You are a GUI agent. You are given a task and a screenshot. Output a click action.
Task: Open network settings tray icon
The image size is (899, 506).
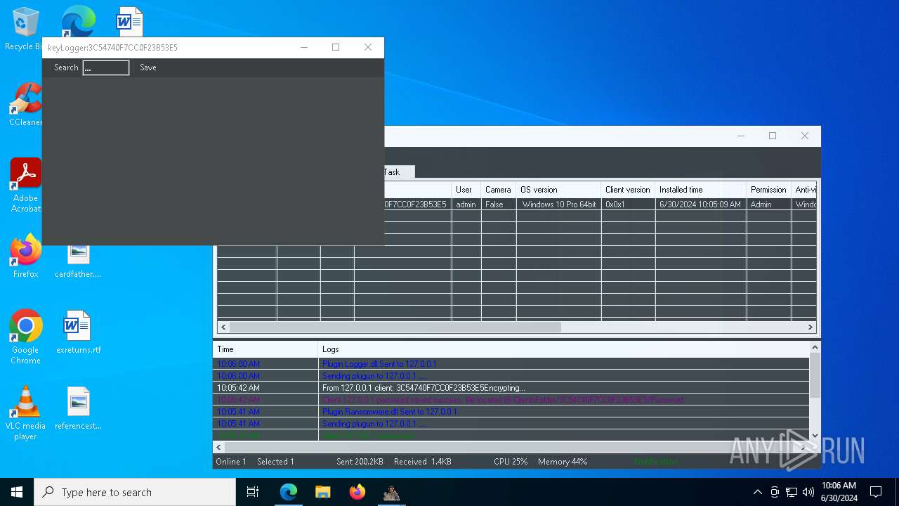click(792, 492)
